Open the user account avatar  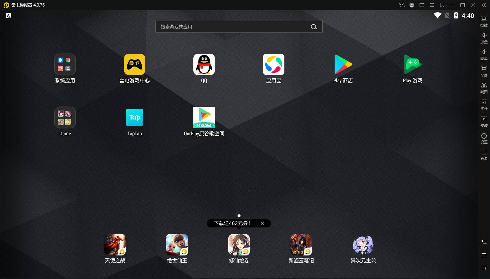coord(412,5)
